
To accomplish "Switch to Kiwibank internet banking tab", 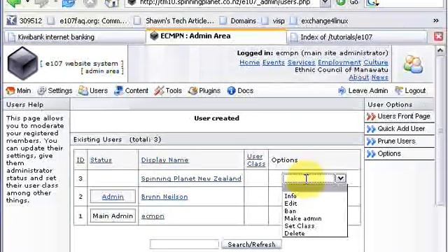I will click(75, 37).
